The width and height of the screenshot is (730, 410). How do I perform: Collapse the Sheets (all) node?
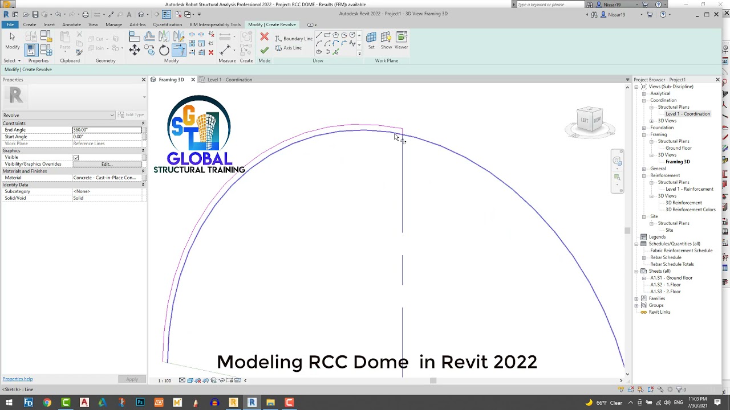click(x=636, y=271)
